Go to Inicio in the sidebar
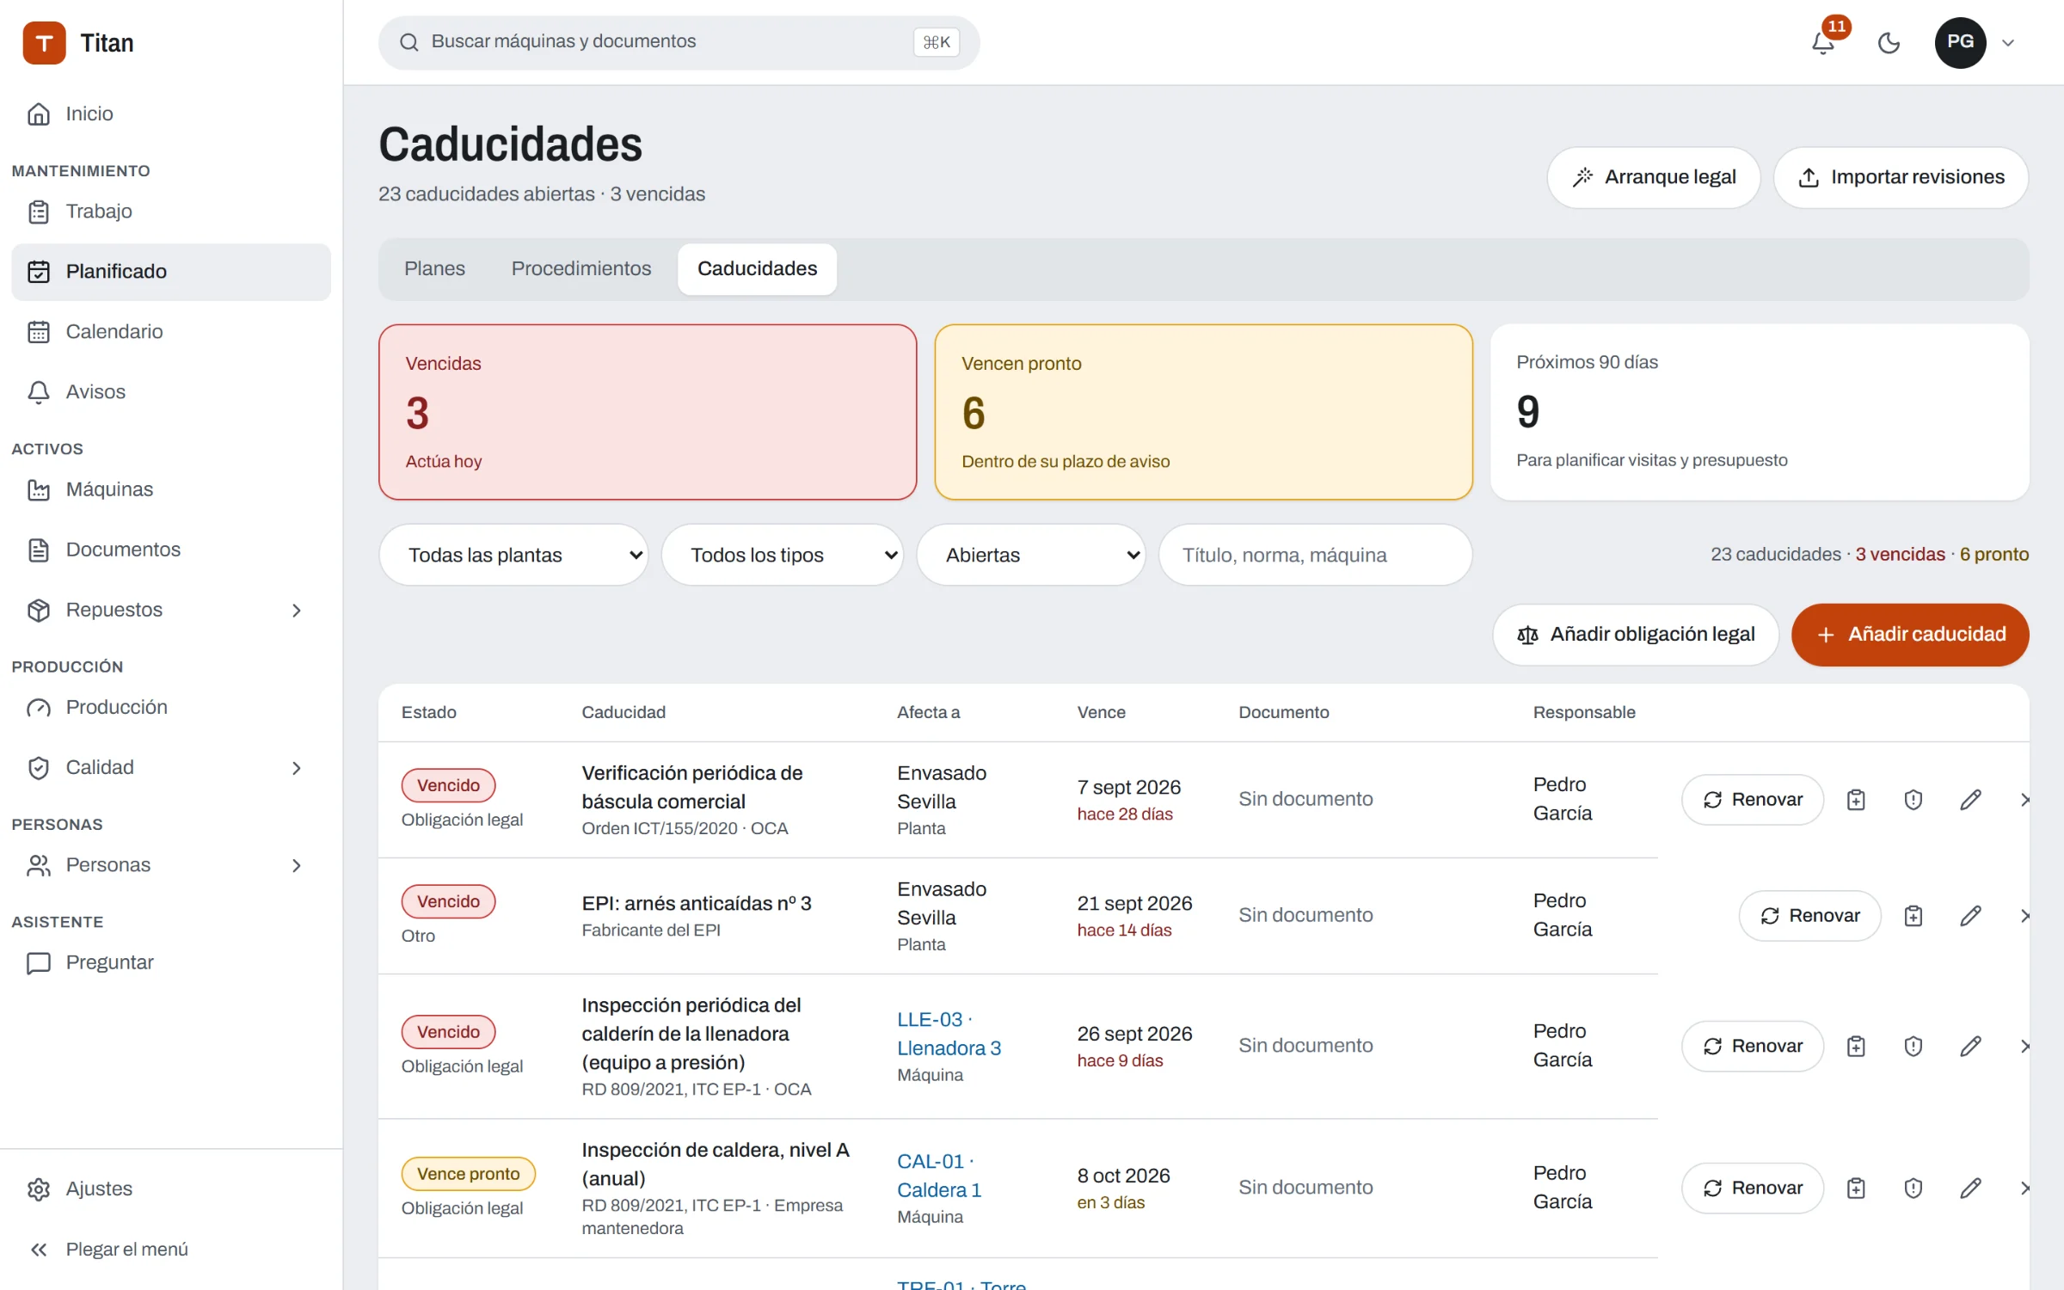2064x1290 pixels. point(171,114)
